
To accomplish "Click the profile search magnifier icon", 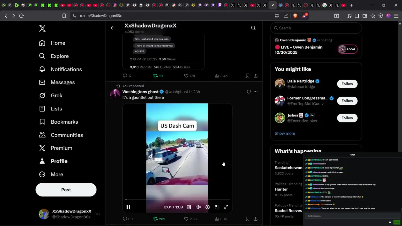I will (x=253, y=28).
